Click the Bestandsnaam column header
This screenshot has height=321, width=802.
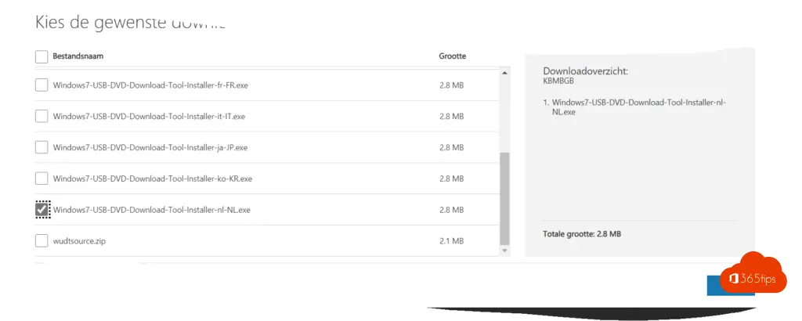pyautogui.click(x=78, y=56)
